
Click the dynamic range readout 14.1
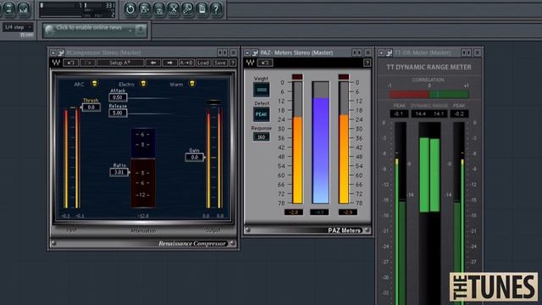439,114
